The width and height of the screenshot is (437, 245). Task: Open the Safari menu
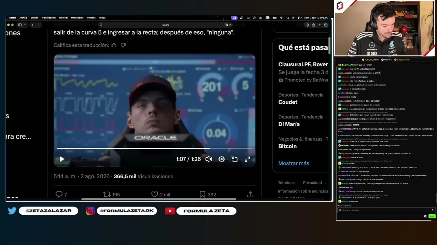13,18
